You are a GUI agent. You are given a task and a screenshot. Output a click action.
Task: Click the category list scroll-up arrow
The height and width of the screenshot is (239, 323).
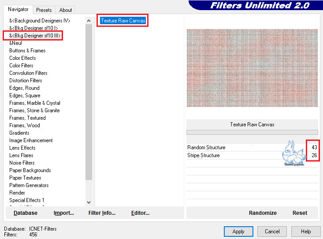(89, 21)
